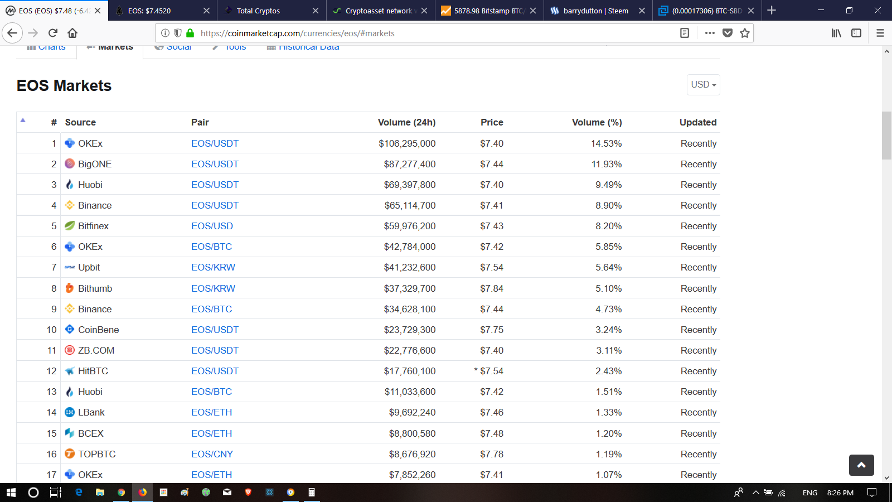The width and height of the screenshot is (892, 502).
Task: Open Brave browser from the taskbar
Action: click(248, 493)
